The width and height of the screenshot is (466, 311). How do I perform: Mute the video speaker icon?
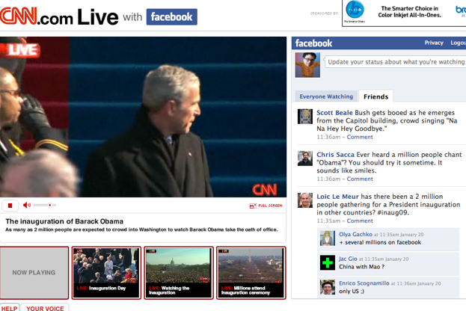pyautogui.click(x=27, y=205)
